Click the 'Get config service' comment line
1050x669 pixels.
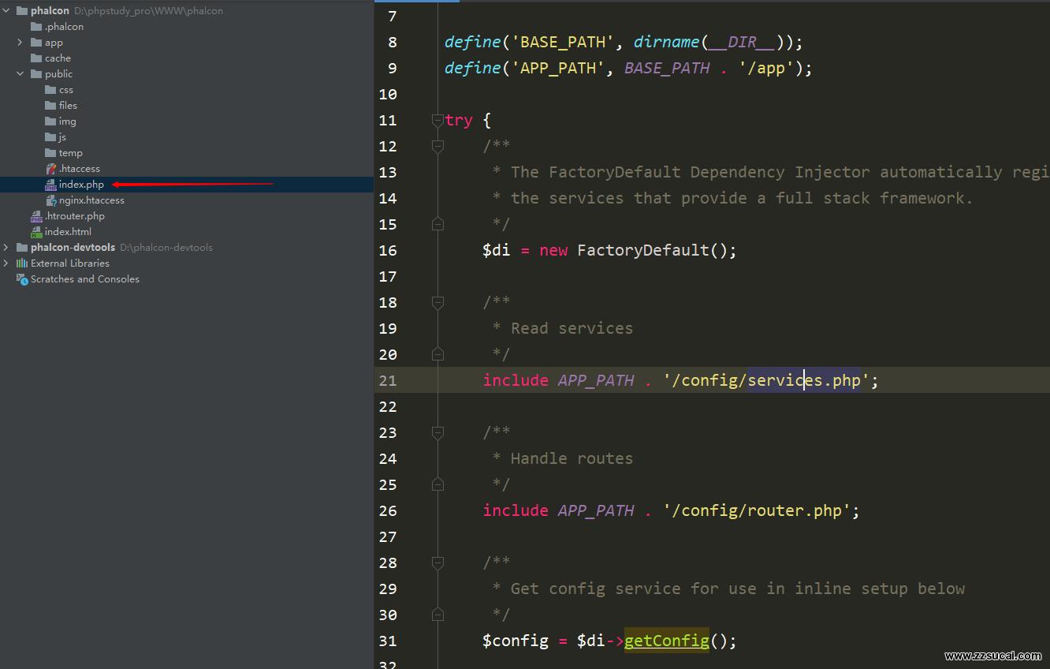(729, 589)
